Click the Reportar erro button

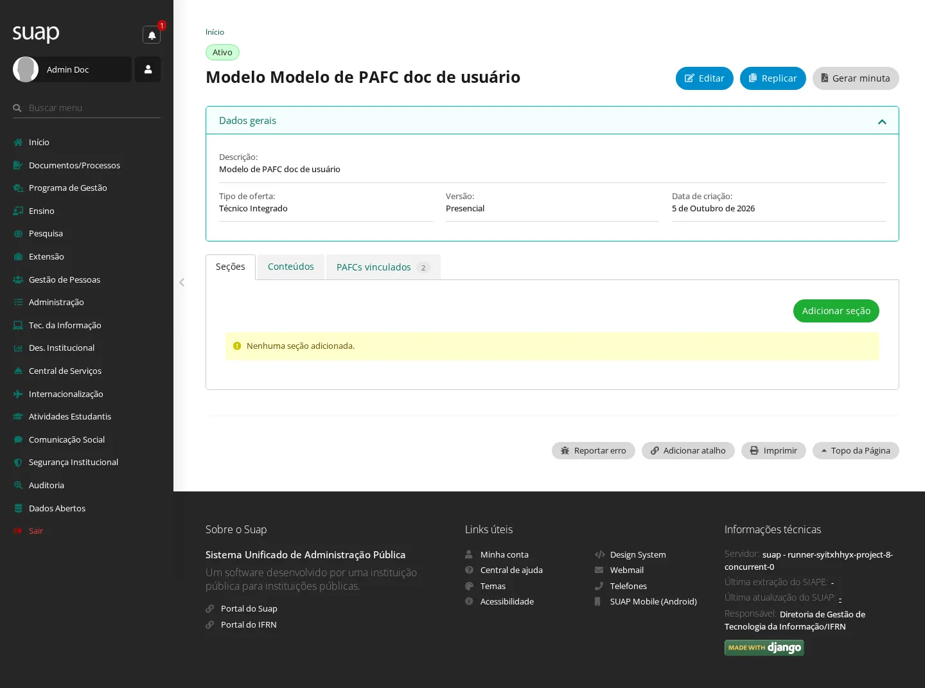point(594,450)
